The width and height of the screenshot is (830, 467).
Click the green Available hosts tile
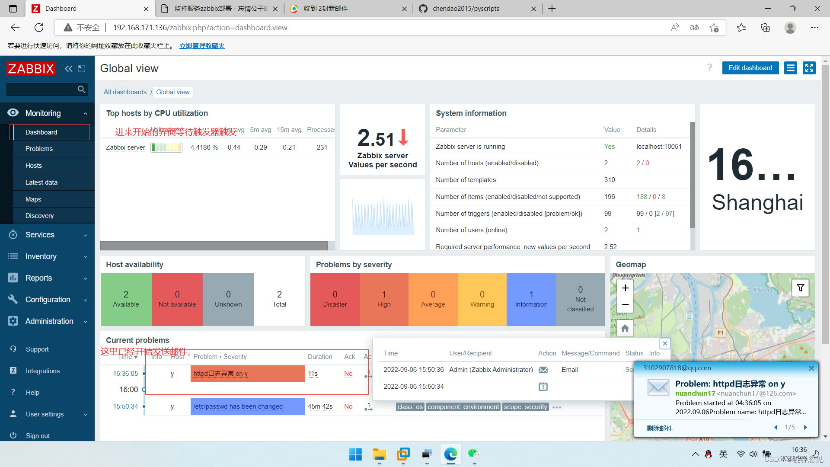(126, 299)
